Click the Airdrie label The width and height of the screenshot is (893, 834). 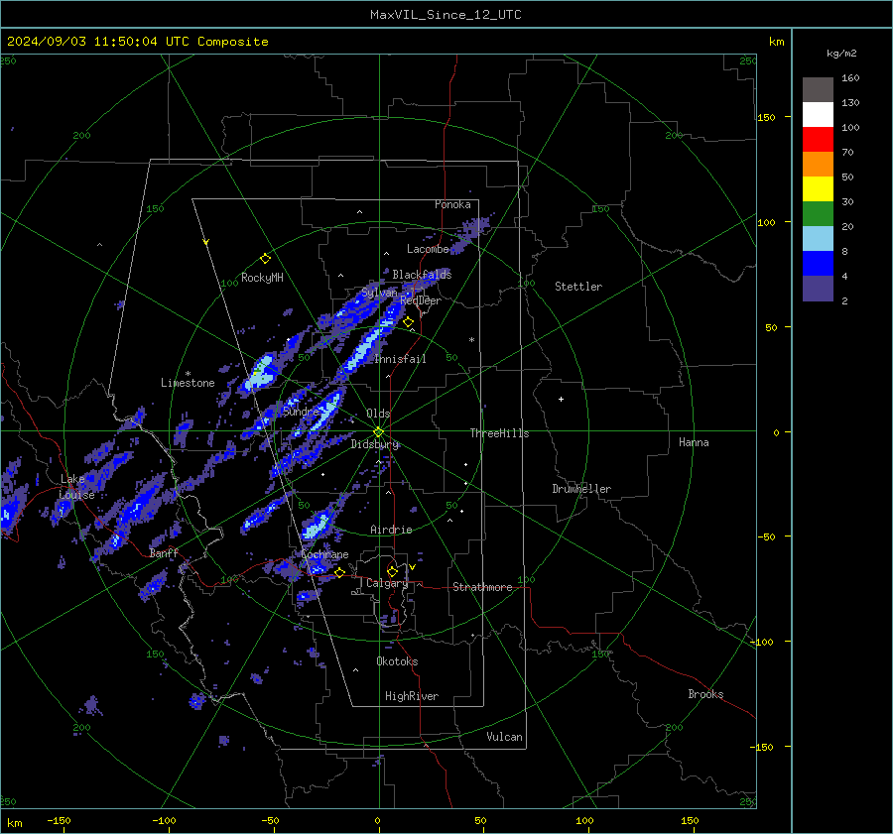pos(391,530)
